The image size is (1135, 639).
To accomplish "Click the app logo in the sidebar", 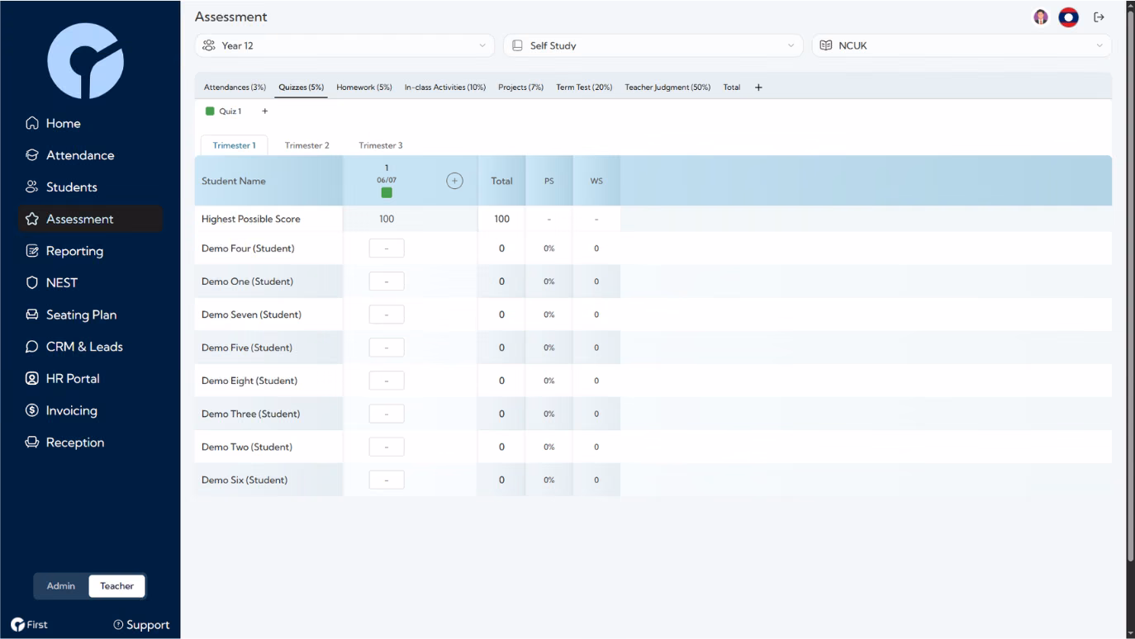I will click(86, 61).
